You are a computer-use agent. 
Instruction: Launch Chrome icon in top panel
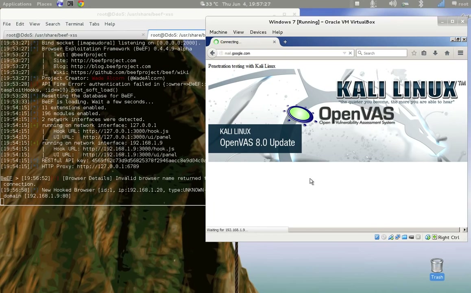81,4
